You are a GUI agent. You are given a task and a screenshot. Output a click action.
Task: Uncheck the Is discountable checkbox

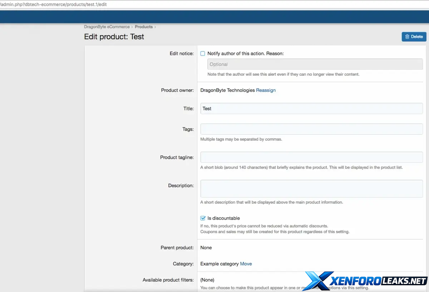click(203, 218)
